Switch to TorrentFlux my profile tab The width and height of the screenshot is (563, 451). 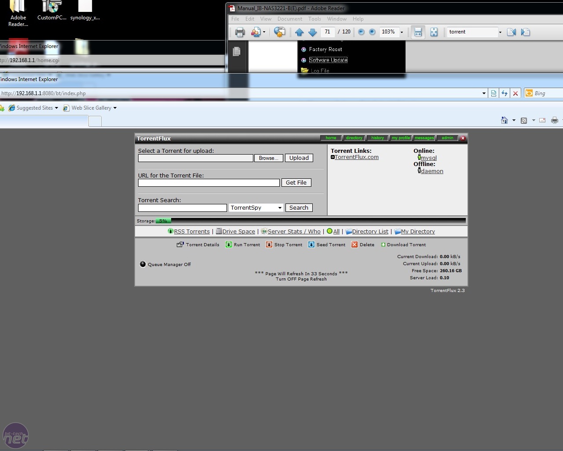(x=401, y=138)
